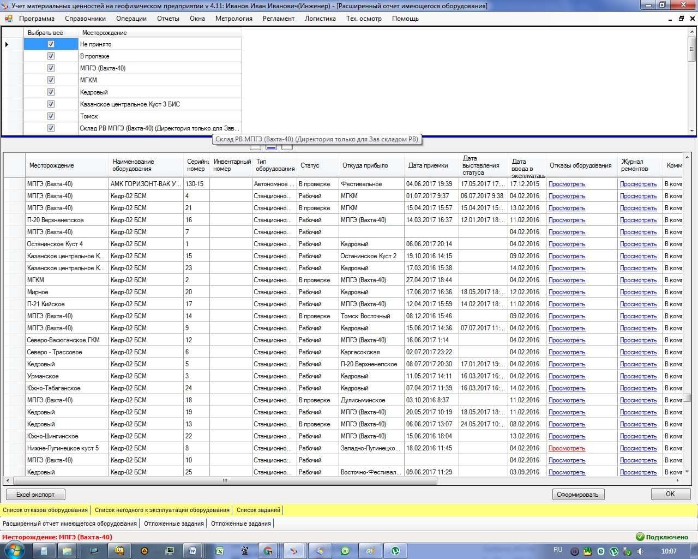Select the 'АМК ГОРИЗОНТ-ВАК' equipment name cell
This screenshot has height=559, width=698.
[x=146, y=184]
